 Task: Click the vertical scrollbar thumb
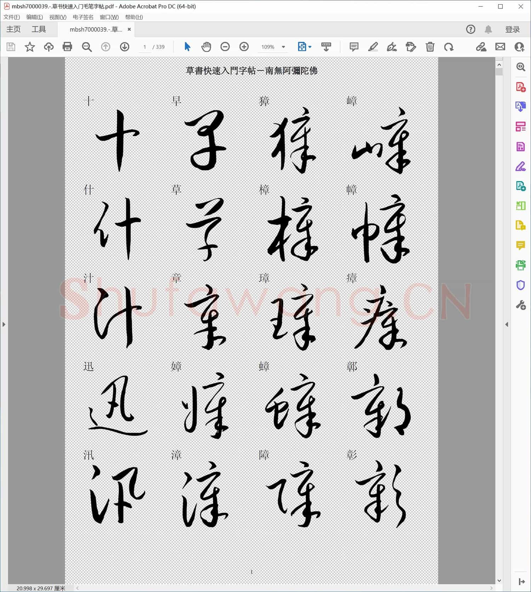pos(499,72)
